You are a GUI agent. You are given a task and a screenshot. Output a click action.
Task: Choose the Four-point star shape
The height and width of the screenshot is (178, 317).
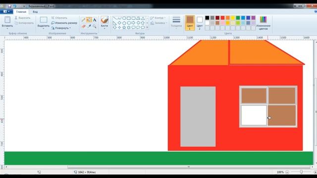(x=119, y=28)
